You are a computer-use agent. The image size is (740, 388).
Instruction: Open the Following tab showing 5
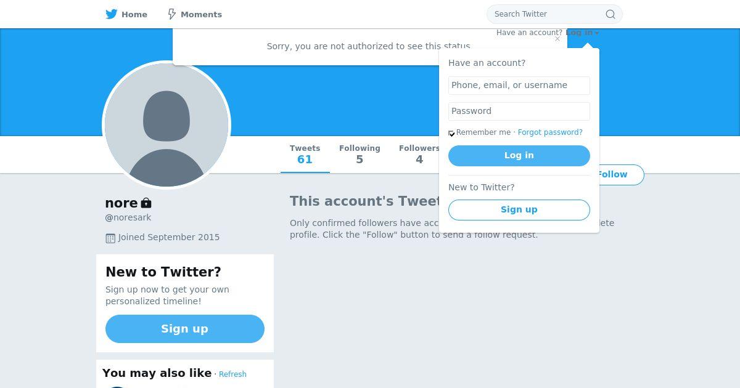pos(360,155)
